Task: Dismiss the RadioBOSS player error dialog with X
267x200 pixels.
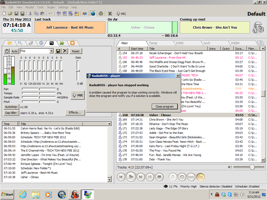Action: [178, 76]
